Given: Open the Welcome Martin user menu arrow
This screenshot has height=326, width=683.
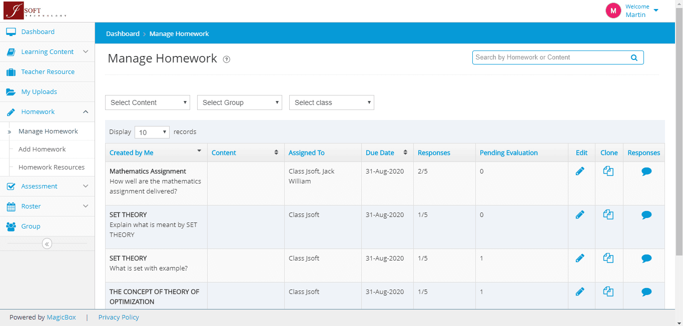Looking at the screenshot, I should pyautogui.click(x=656, y=10).
